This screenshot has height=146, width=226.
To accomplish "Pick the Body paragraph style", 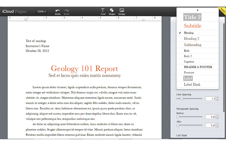I will 198,51.
